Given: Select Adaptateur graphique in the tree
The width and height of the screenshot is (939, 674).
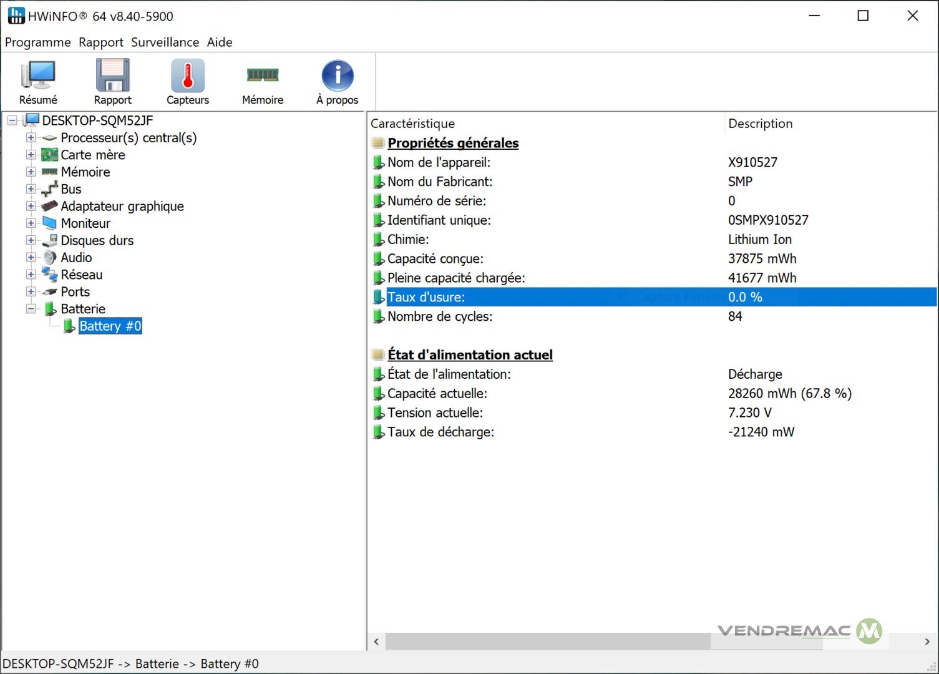Looking at the screenshot, I should click(x=122, y=206).
